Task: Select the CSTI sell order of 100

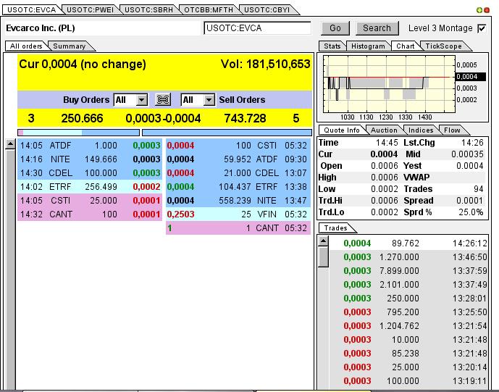Action: coord(238,146)
